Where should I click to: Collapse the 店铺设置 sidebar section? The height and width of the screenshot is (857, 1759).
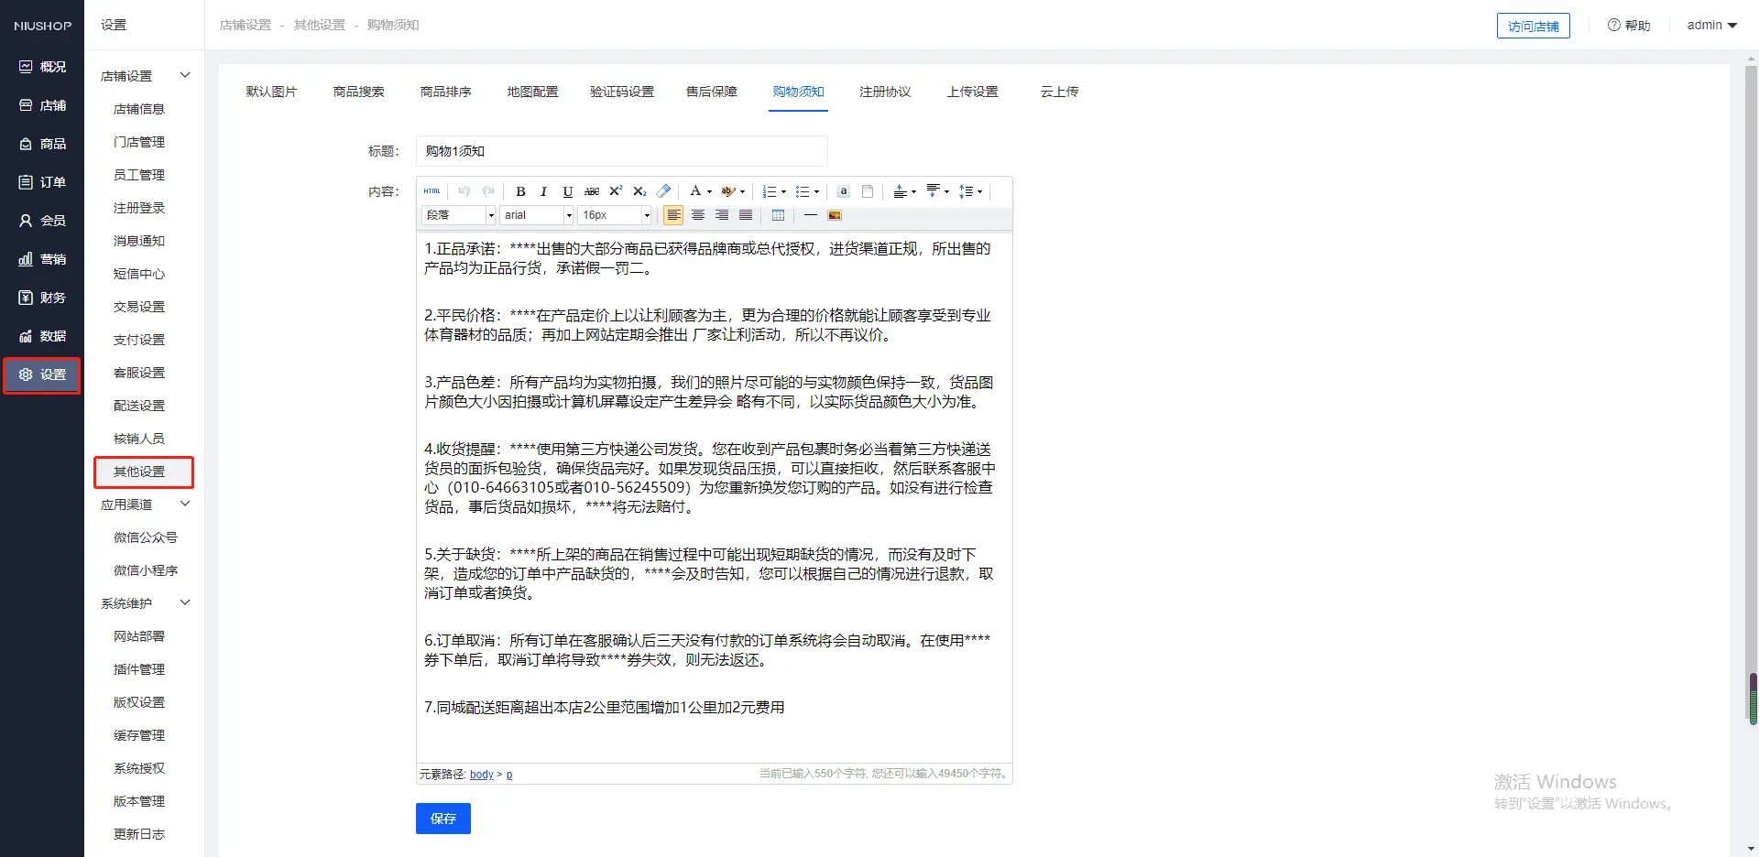(184, 75)
